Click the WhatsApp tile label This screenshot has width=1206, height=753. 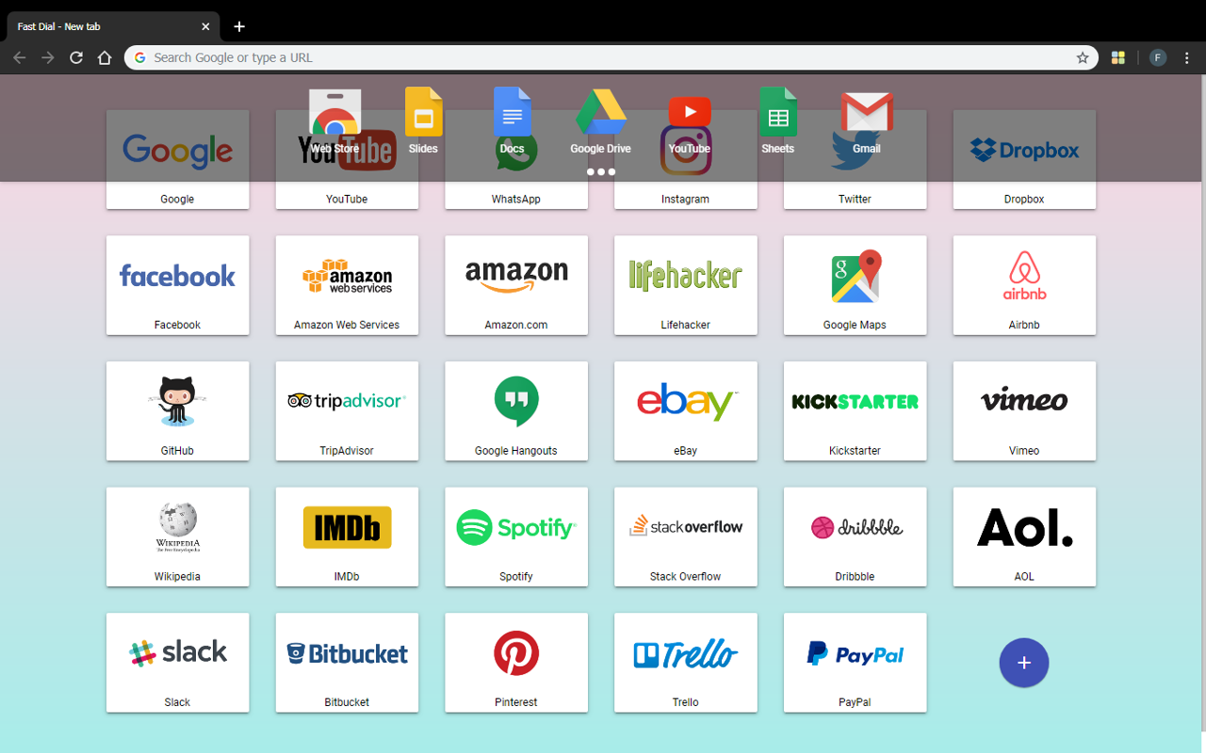516,200
